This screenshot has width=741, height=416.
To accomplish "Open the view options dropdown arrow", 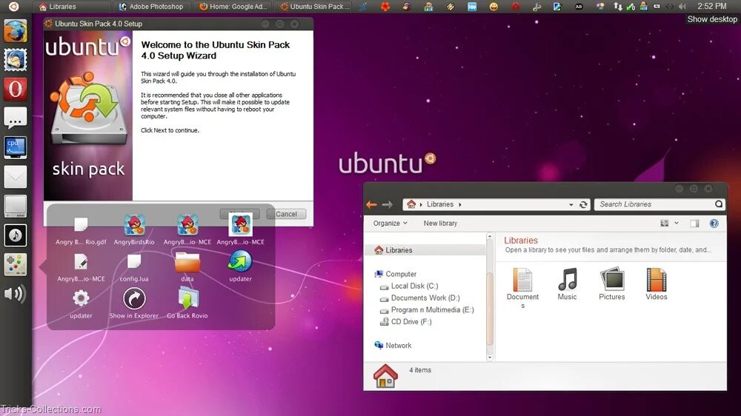I will (x=677, y=224).
